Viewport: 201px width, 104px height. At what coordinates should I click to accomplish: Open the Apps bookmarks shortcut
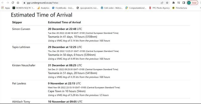point(6,8)
